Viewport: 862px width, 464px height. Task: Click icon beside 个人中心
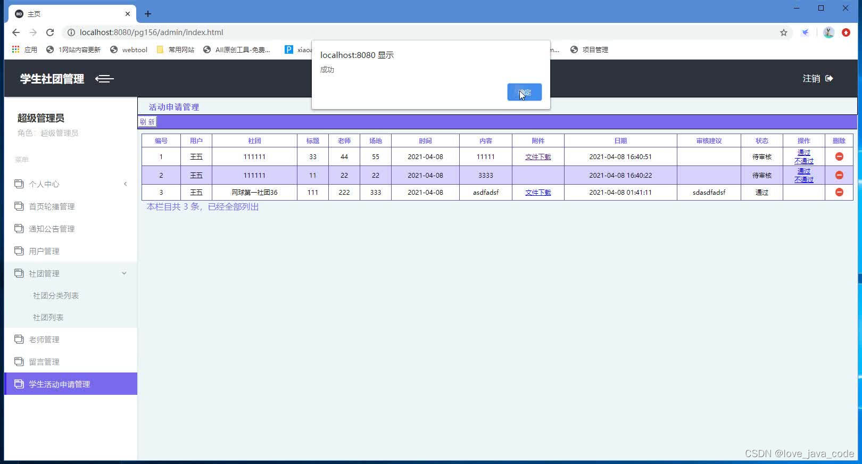(x=19, y=184)
